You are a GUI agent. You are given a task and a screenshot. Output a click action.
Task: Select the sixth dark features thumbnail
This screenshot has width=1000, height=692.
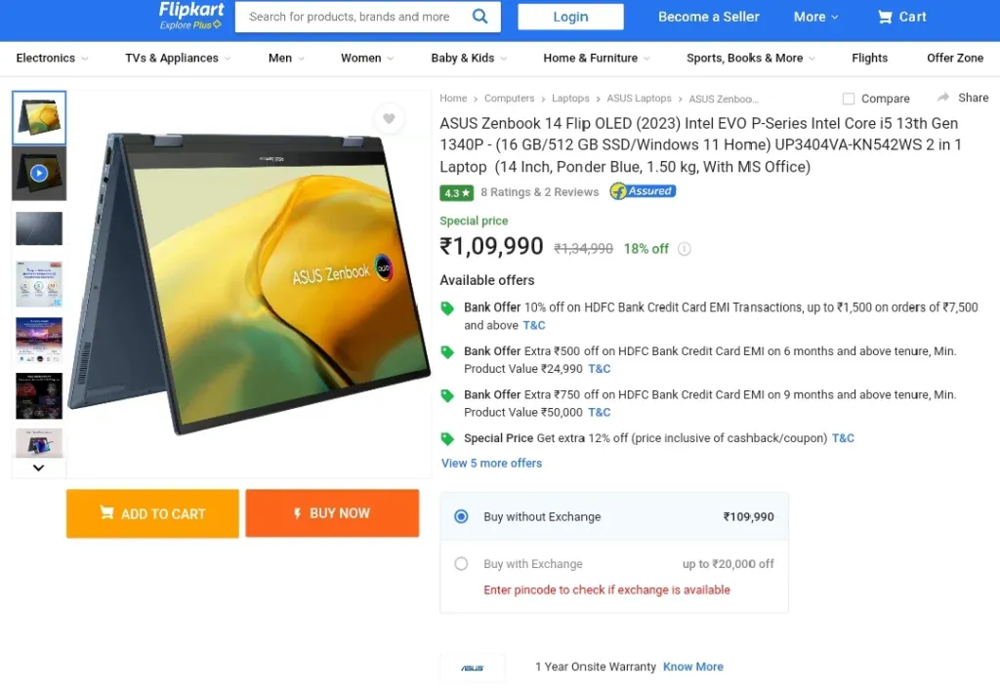(39, 395)
